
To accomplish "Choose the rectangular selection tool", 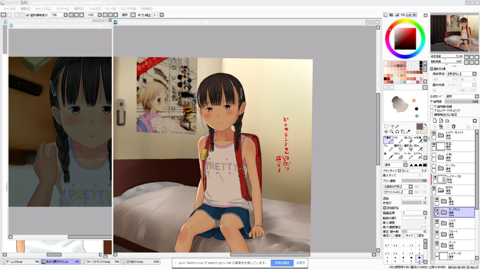I will coord(386,126).
